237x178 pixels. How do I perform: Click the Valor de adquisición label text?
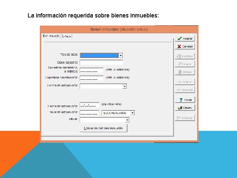tap(64, 112)
